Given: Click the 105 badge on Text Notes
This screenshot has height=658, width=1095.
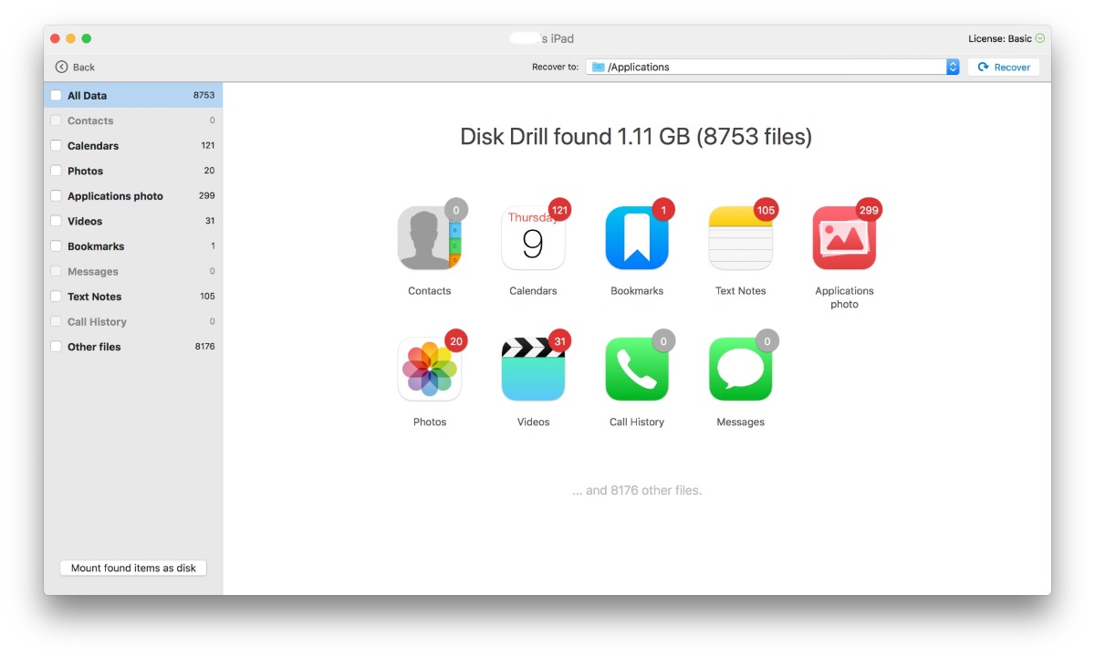Looking at the screenshot, I should tap(766, 211).
